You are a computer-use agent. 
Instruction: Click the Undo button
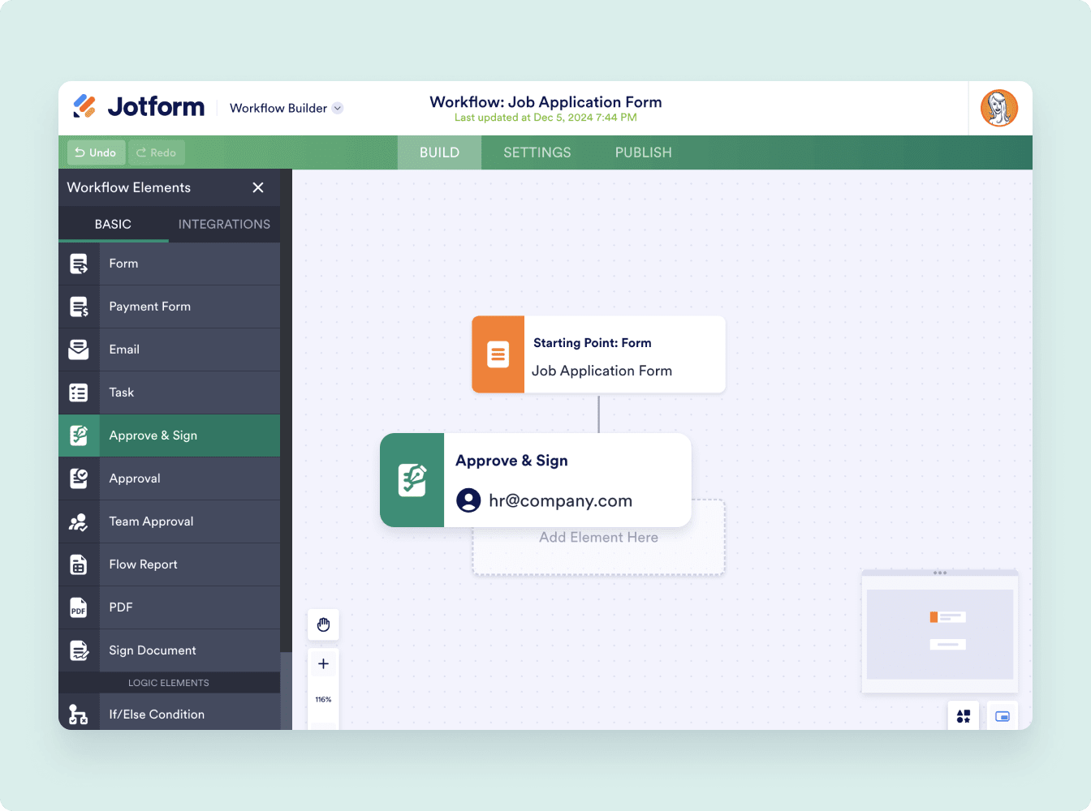click(x=96, y=152)
